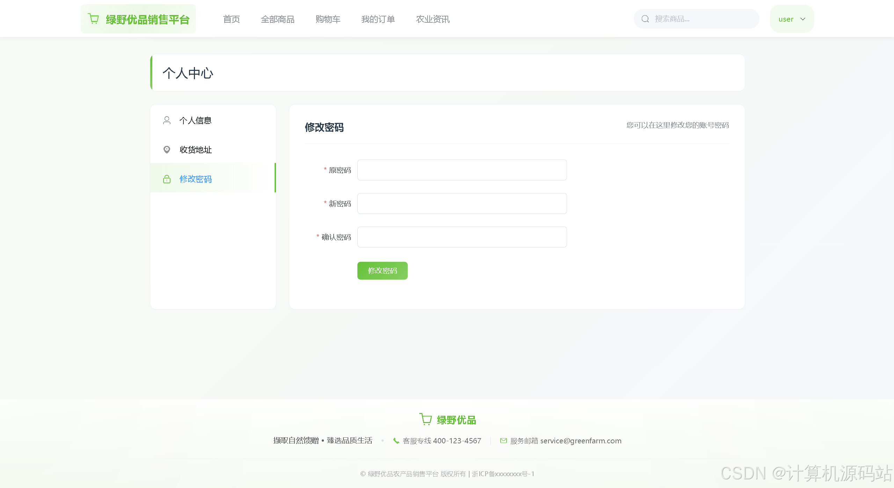Click the 绿野优品销售平台 site title link
This screenshot has width=894, height=488.
[147, 20]
